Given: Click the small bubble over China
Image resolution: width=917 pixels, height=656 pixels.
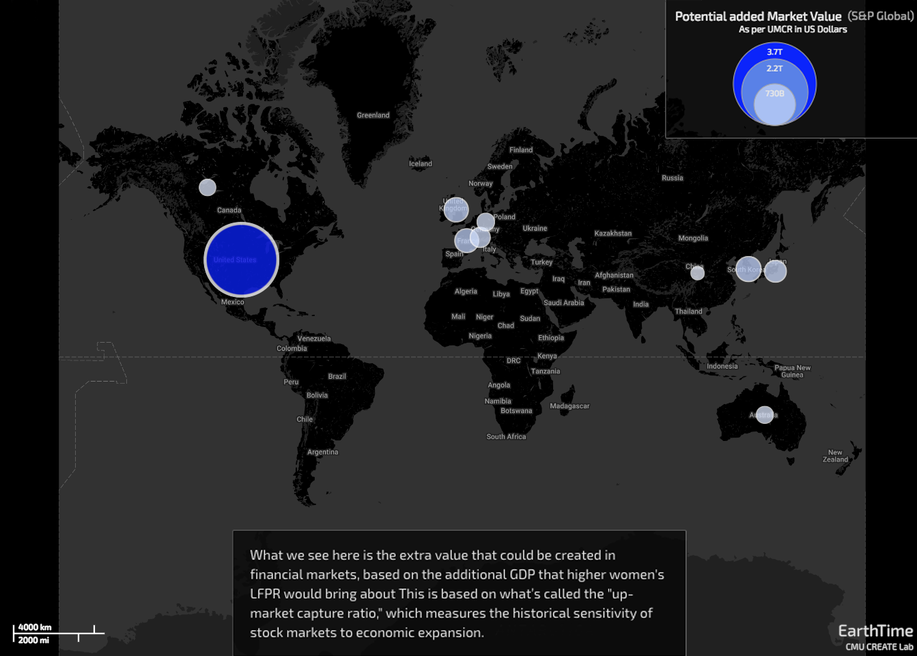Looking at the screenshot, I should pos(697,273).
